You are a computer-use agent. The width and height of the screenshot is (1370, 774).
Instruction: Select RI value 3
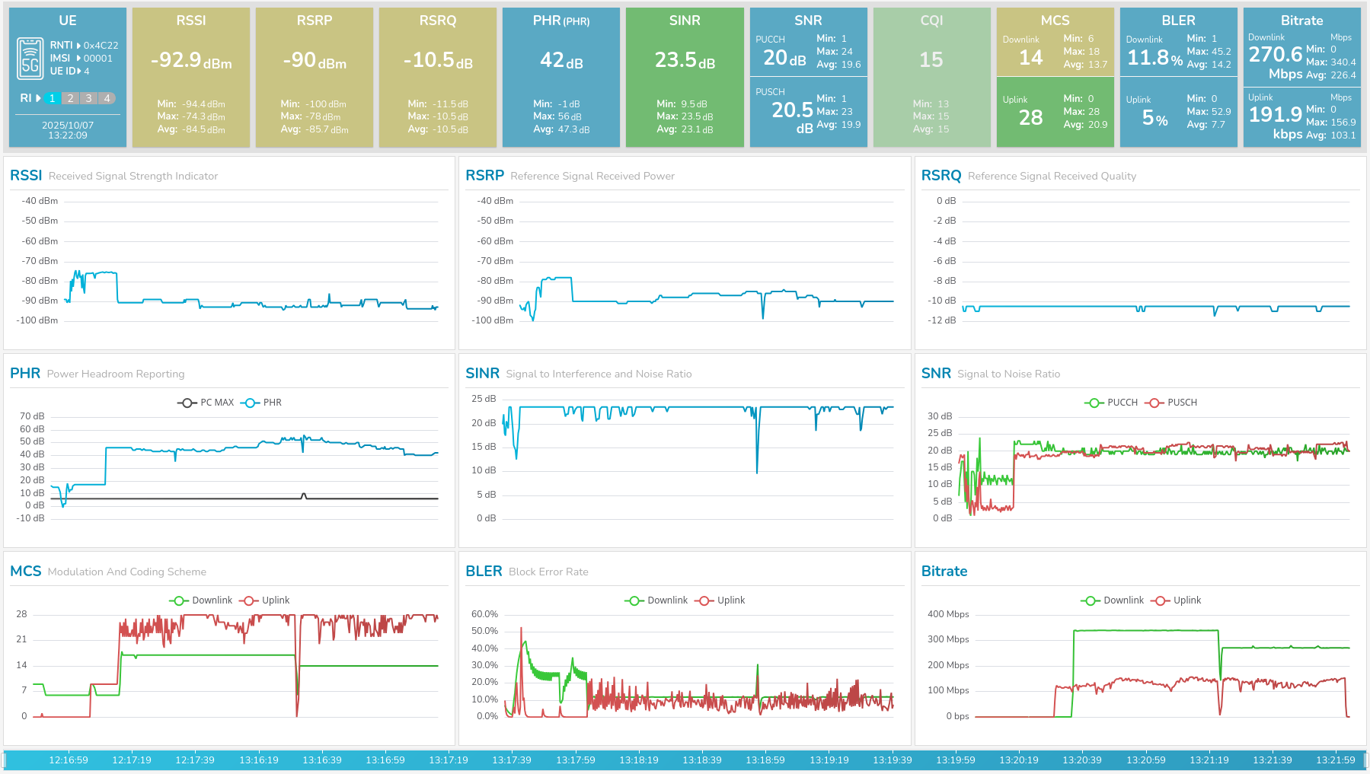tap(88, 98)
